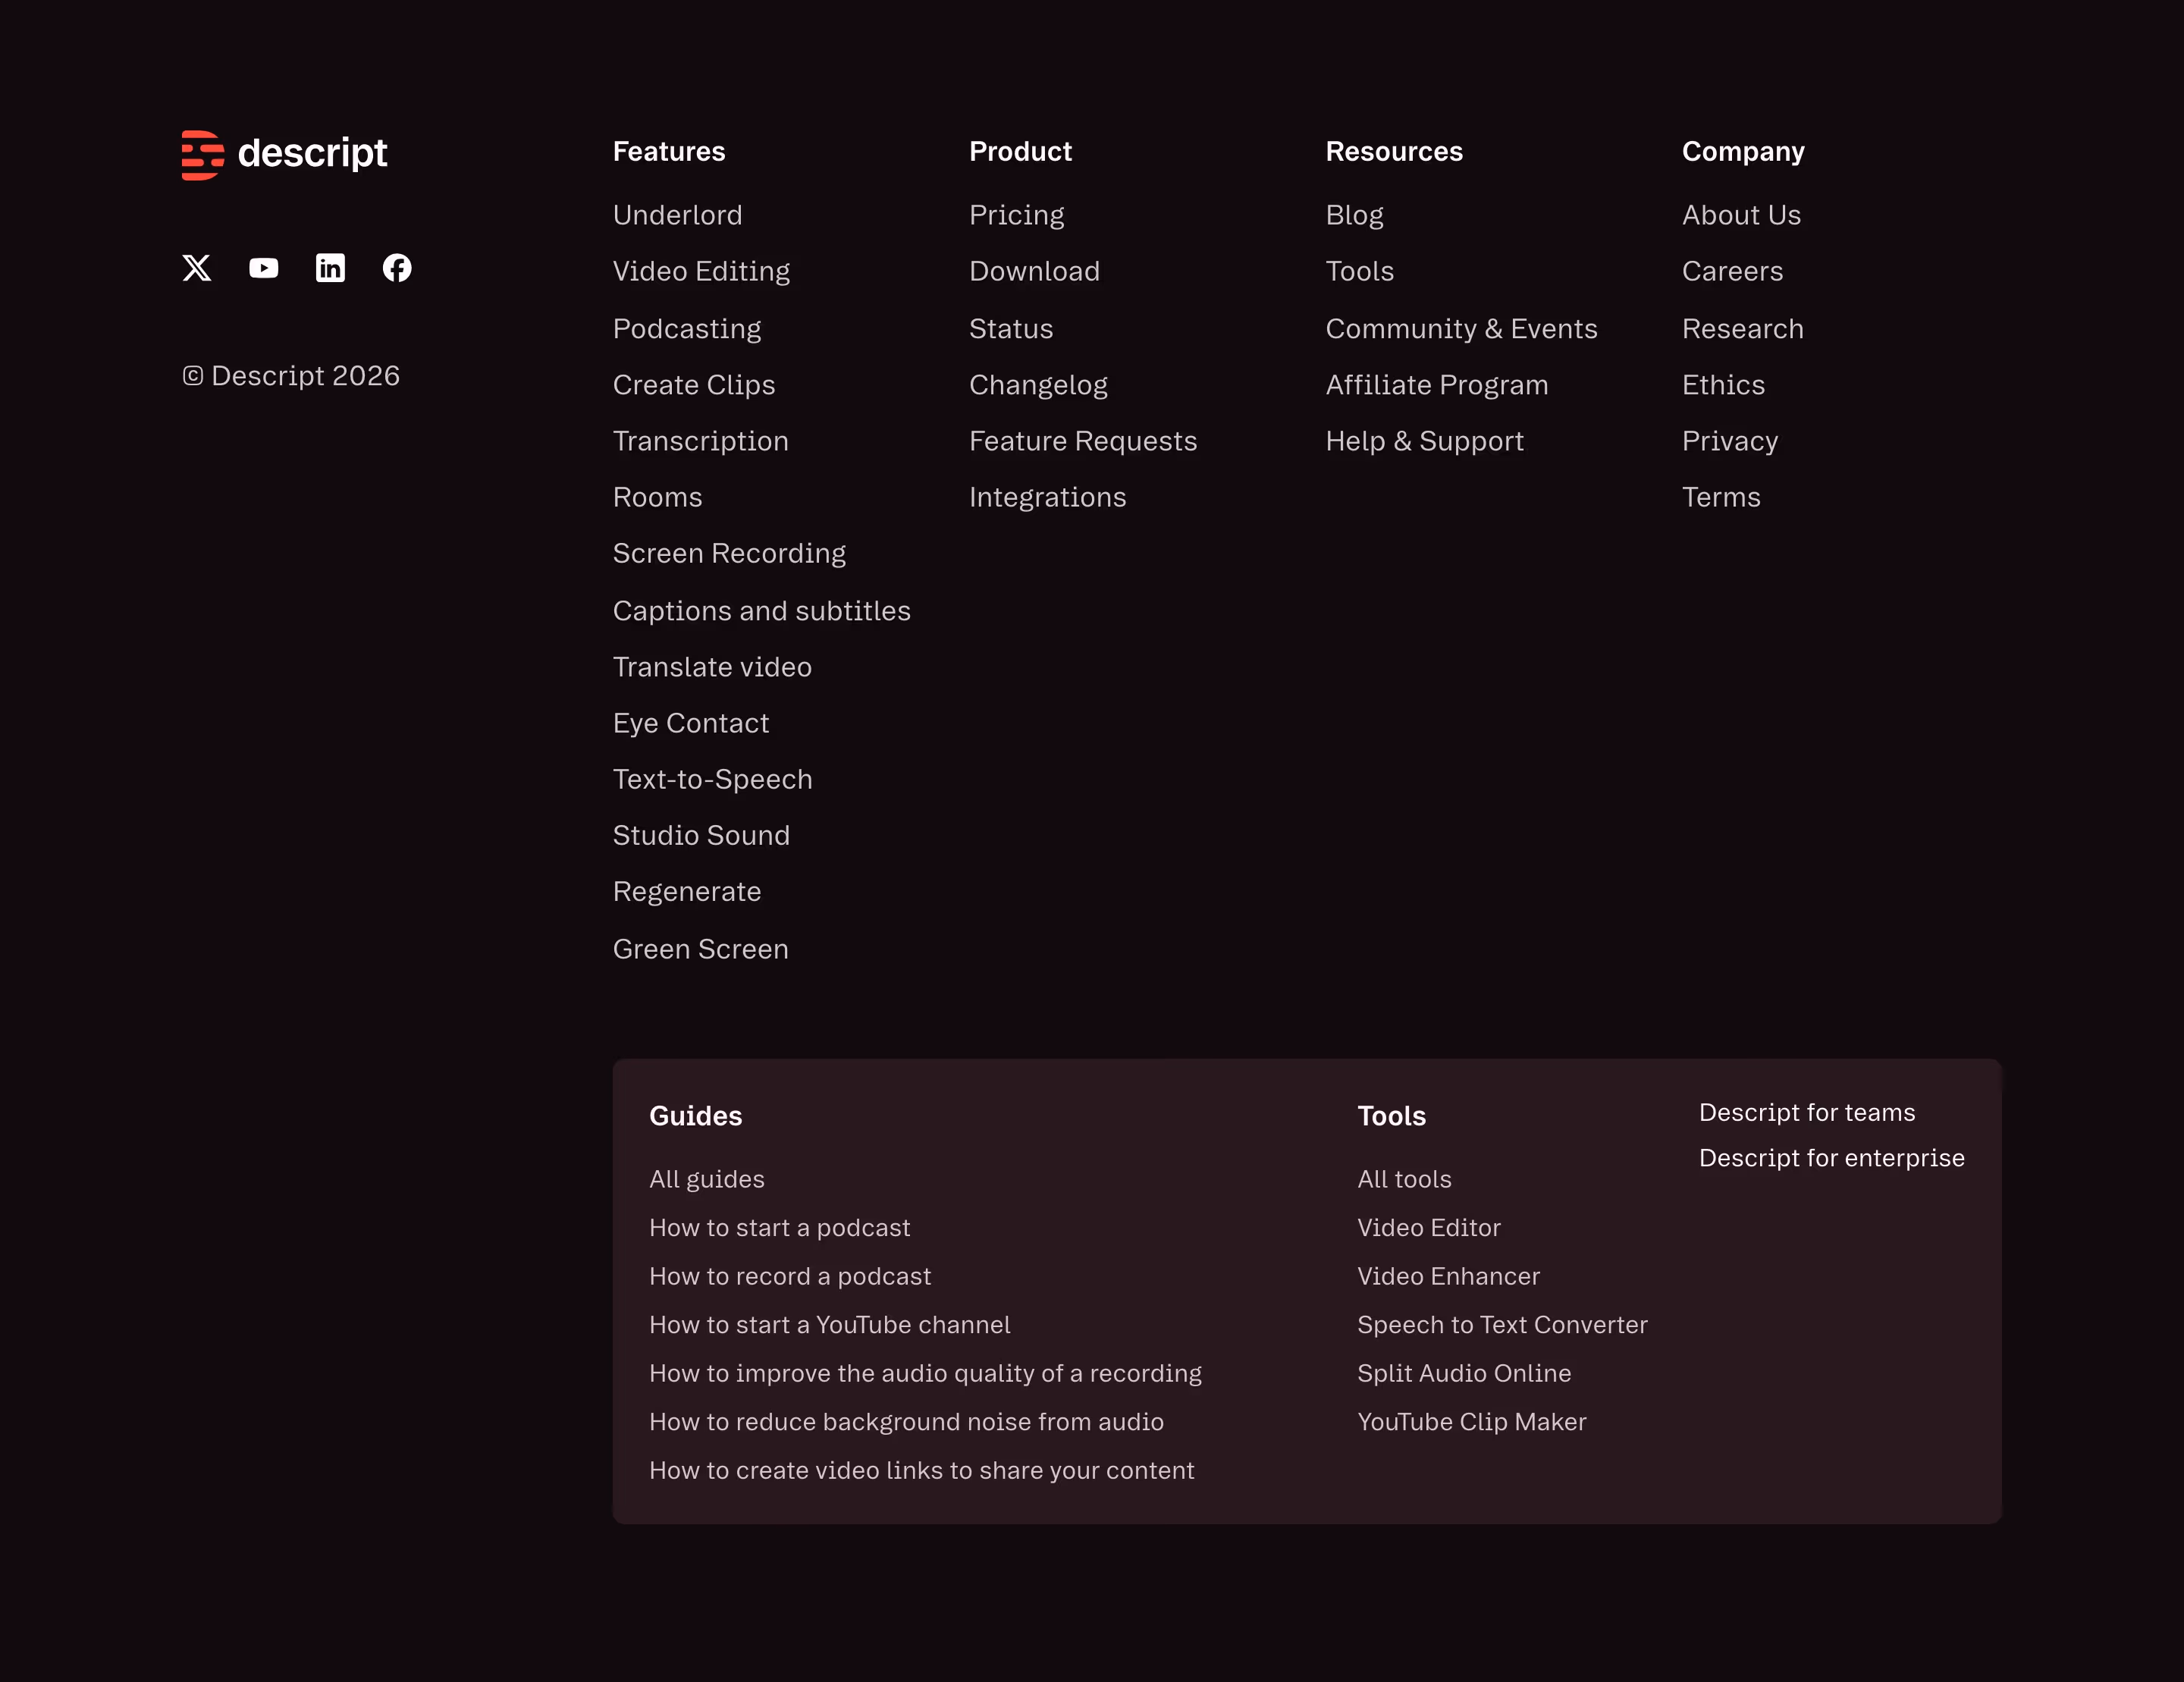Open How to start a podcast guide

pyautogui.click(x=780, y=1228)
